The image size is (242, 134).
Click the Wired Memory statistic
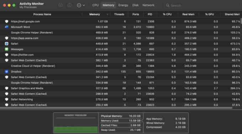coord(166,123)
